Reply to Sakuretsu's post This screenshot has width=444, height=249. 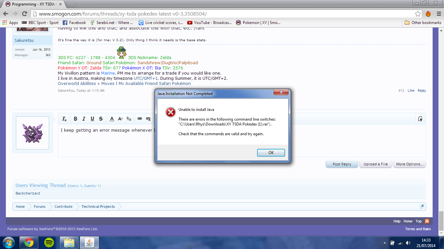(x=422, y=91)
